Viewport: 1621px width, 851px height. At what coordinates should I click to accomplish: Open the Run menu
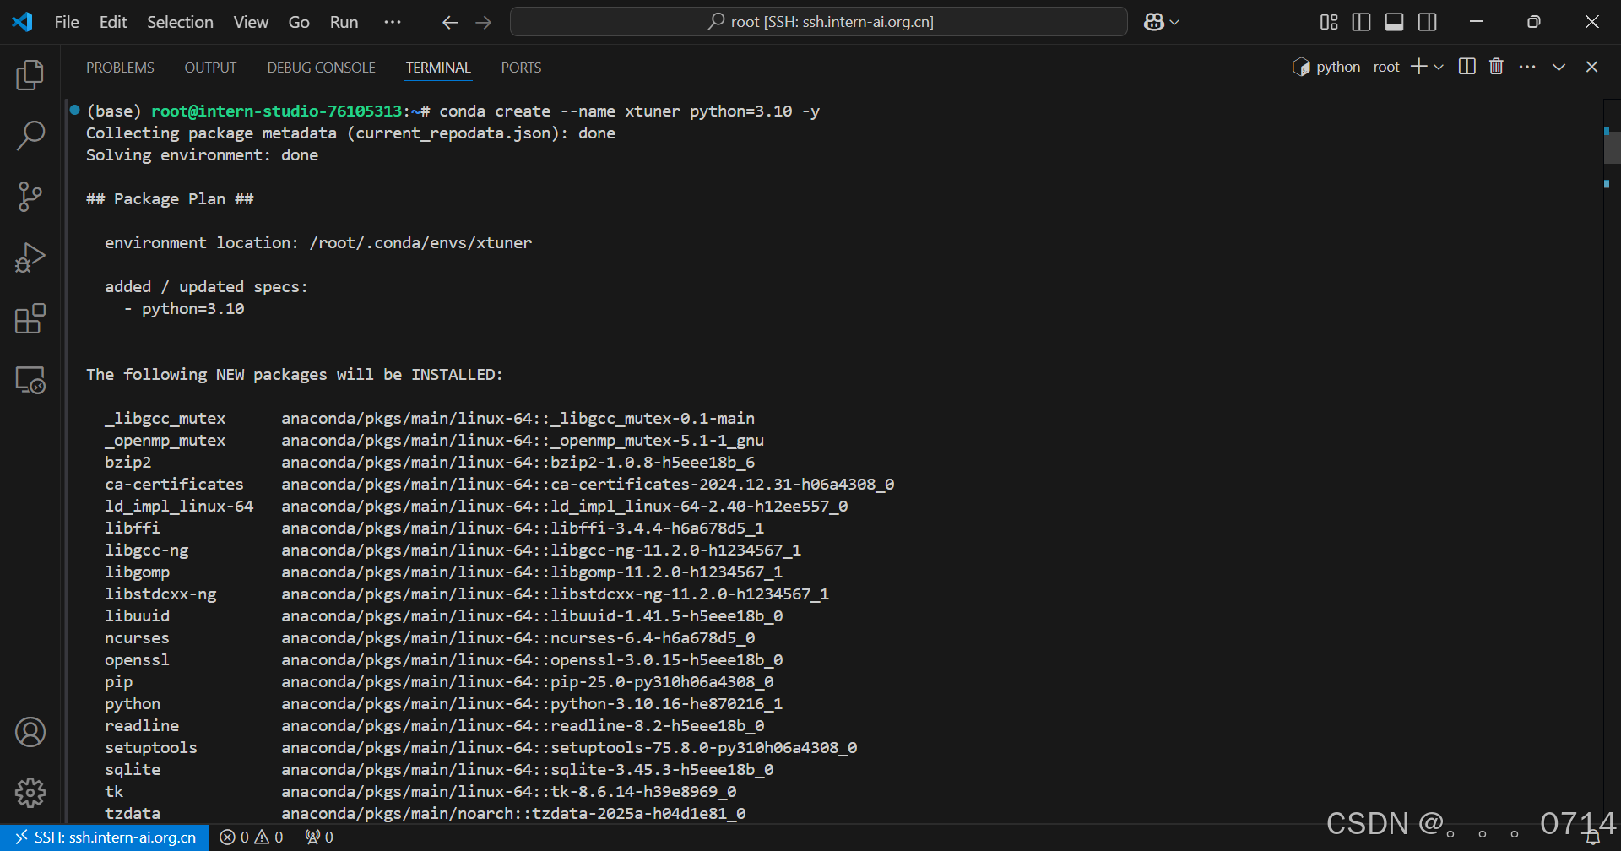(344, 23)
